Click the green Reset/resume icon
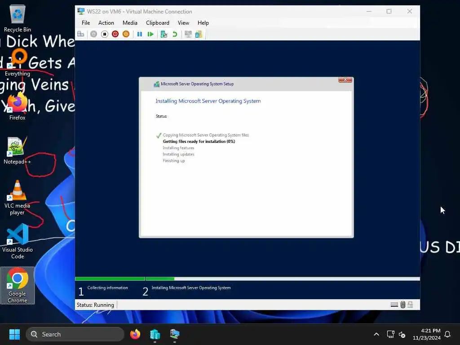This screenshot has width=460, height=345. tap(150, 34)
